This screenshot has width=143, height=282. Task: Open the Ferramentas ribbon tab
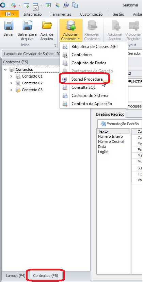click(61, 14)
